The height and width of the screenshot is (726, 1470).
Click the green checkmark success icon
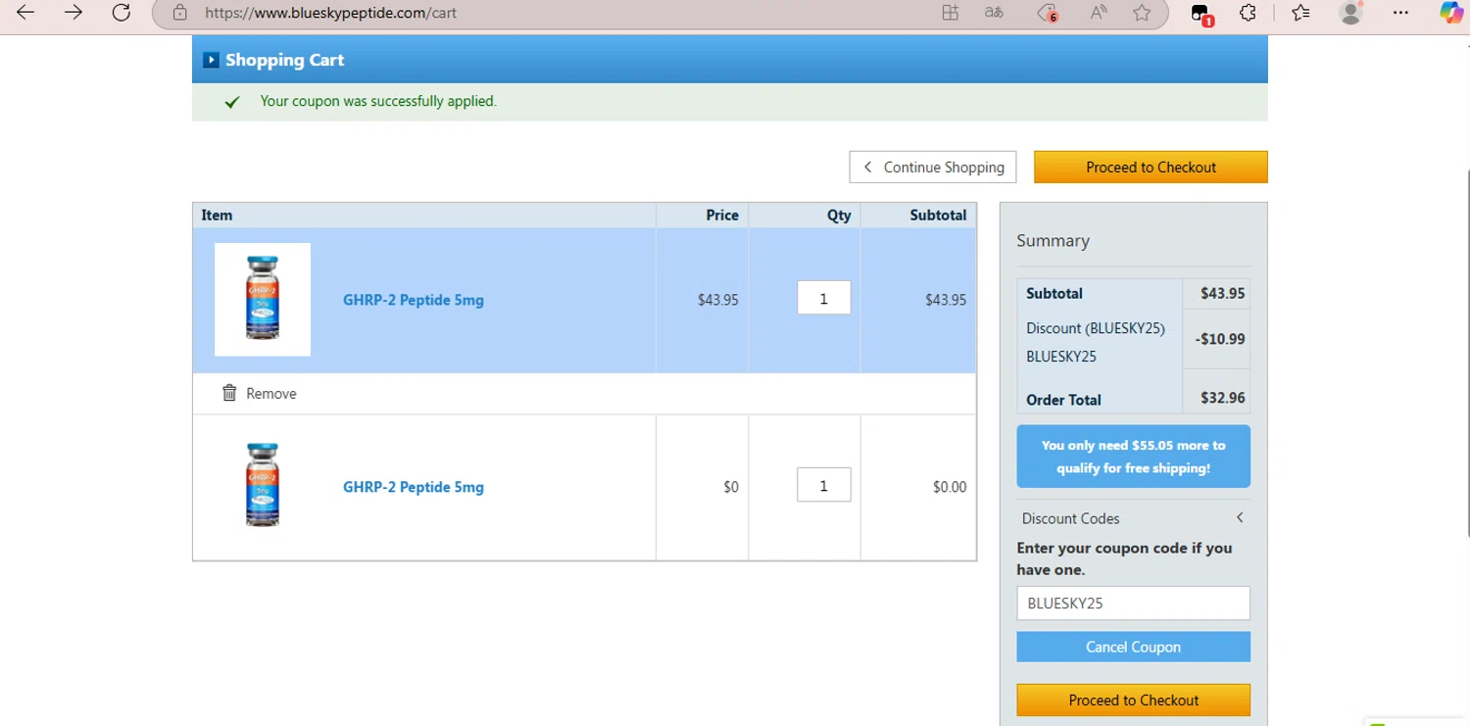(232, 102)
